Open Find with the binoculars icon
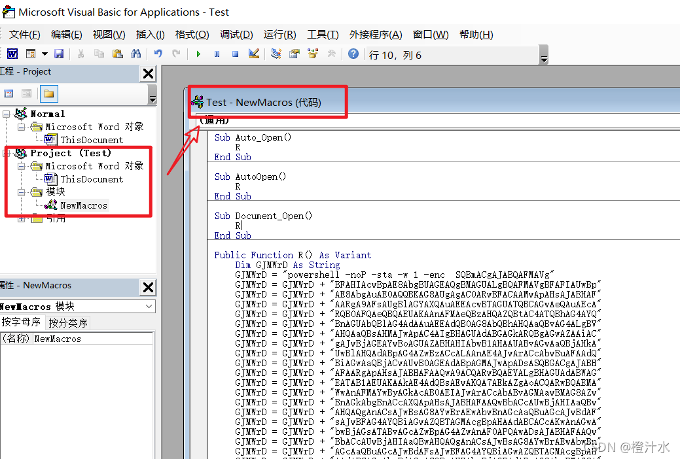The height and width of the screenshot is (459, 680). click(x=136, y=54)
